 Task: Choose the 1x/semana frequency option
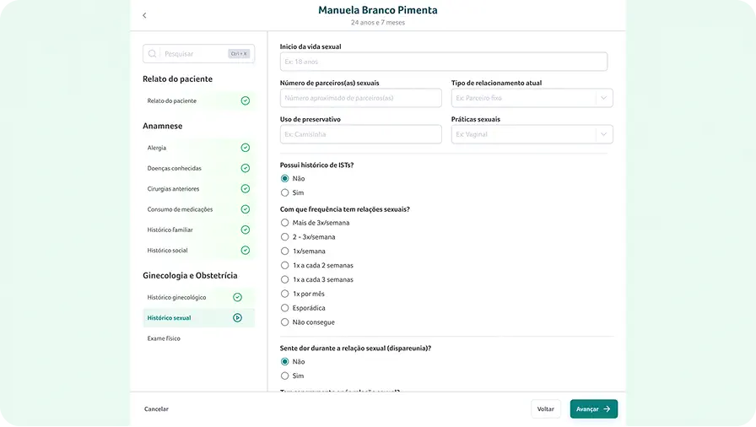pos(285,251)
